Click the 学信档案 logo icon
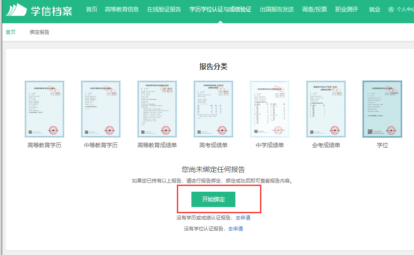 (16, 10)
